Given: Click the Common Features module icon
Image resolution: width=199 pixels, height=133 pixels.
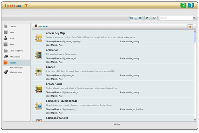Looking at the screenshot, I should pyautogui.click(x=39, y=120).
